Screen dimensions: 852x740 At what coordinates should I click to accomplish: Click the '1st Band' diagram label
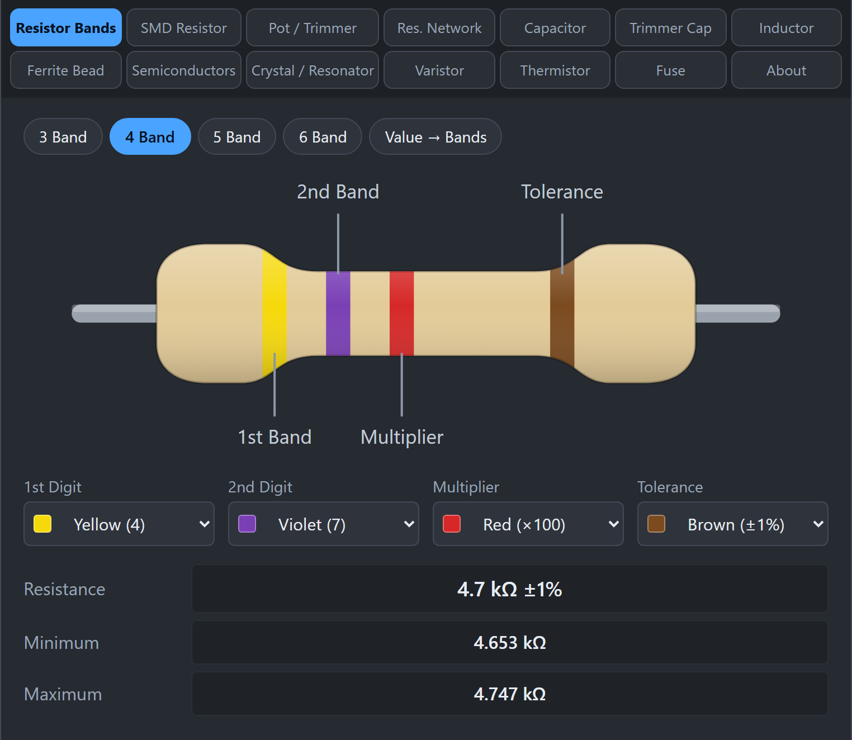pos(274,437)
